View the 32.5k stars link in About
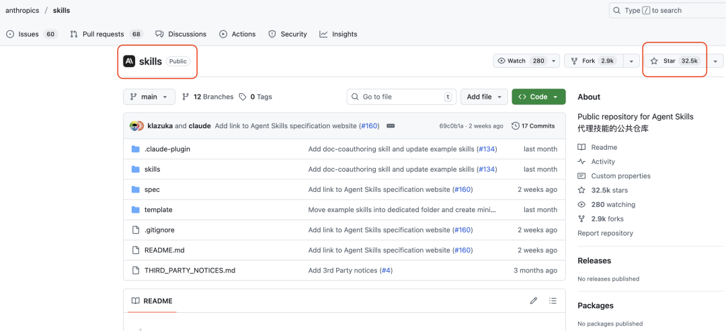Image resolution: width=726 pixels, height=331 pixels. coord(603,190)
